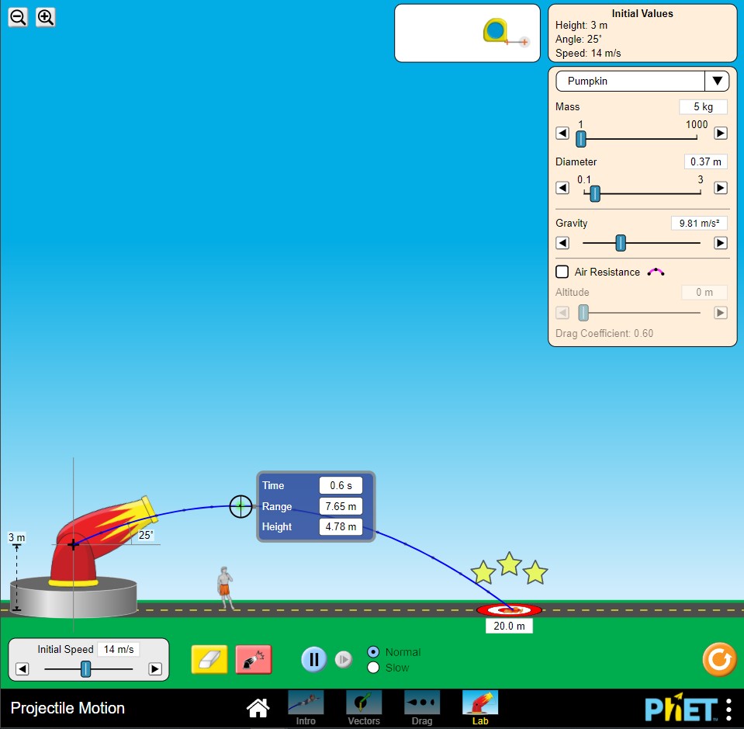
Task: Select the Slow speed radio button
Action: pos(373,668)
